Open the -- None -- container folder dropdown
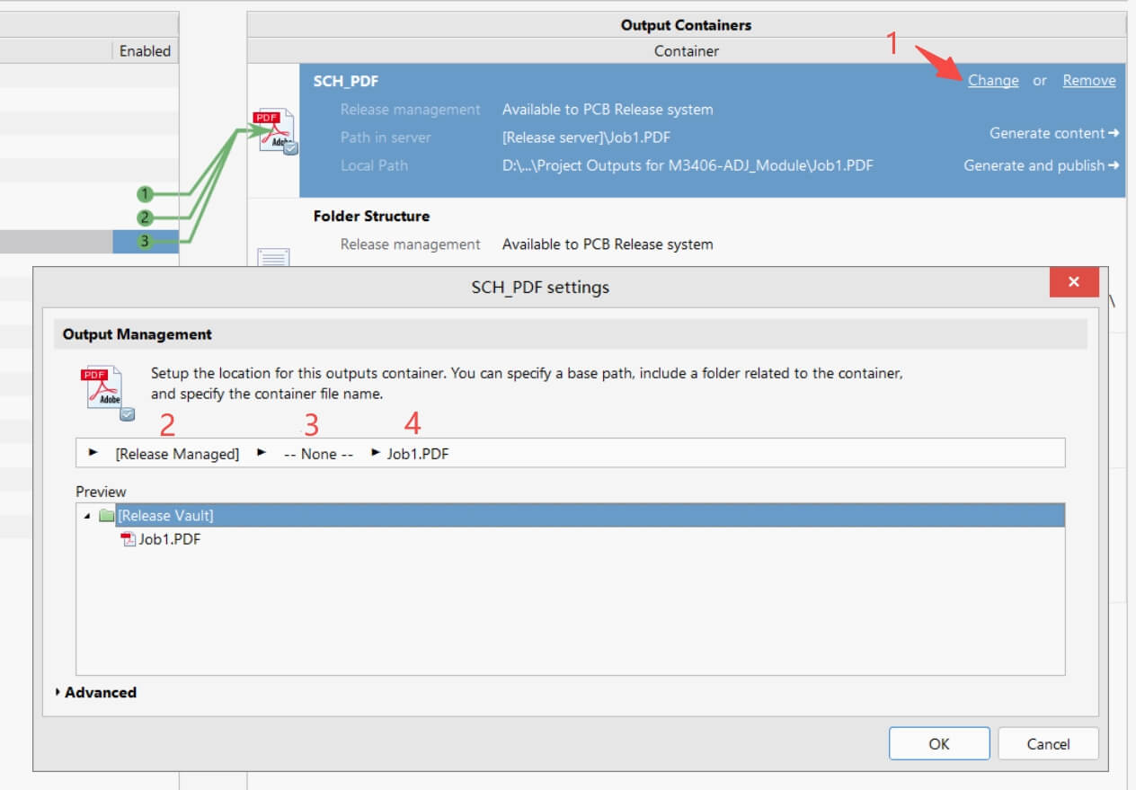 click(317, 454)
